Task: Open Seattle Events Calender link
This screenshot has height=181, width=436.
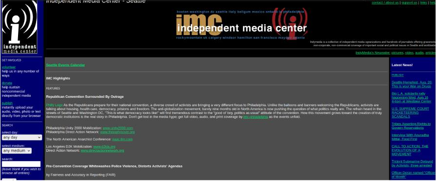Action: pos(65,65)
